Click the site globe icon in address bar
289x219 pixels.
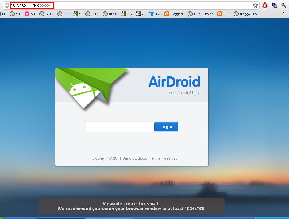pyautogui.click(x=7, y=6)
